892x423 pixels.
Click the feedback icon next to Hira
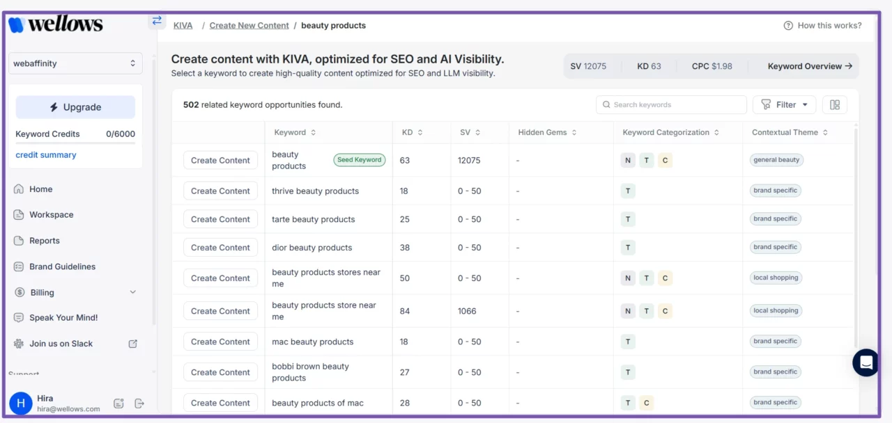[118, 404]
